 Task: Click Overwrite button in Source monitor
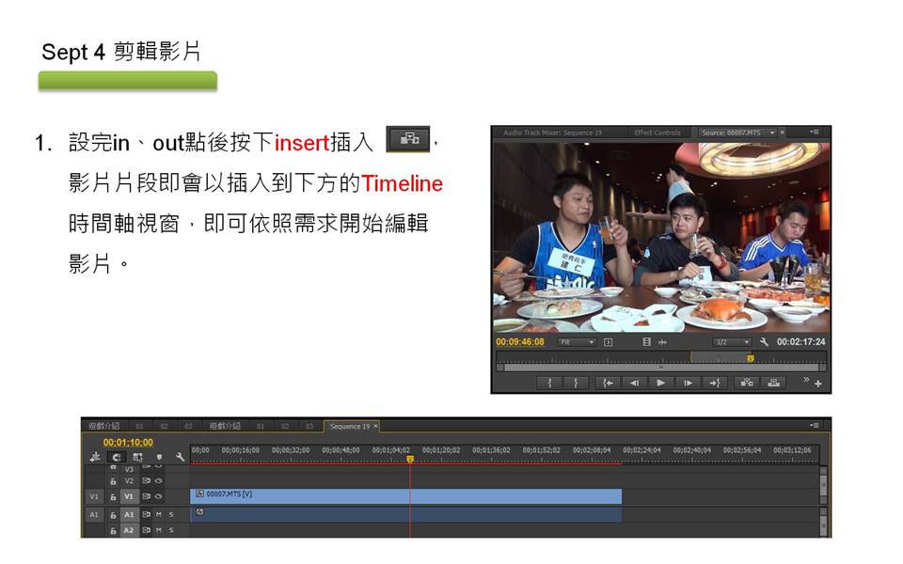pyautogui.click(x=774, y=383)
